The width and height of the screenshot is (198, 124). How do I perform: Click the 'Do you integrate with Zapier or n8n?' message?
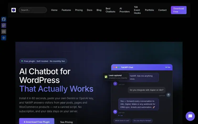click(147, 90)
